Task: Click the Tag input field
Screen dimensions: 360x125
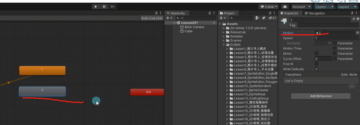Action: click(x=328, y=25)
